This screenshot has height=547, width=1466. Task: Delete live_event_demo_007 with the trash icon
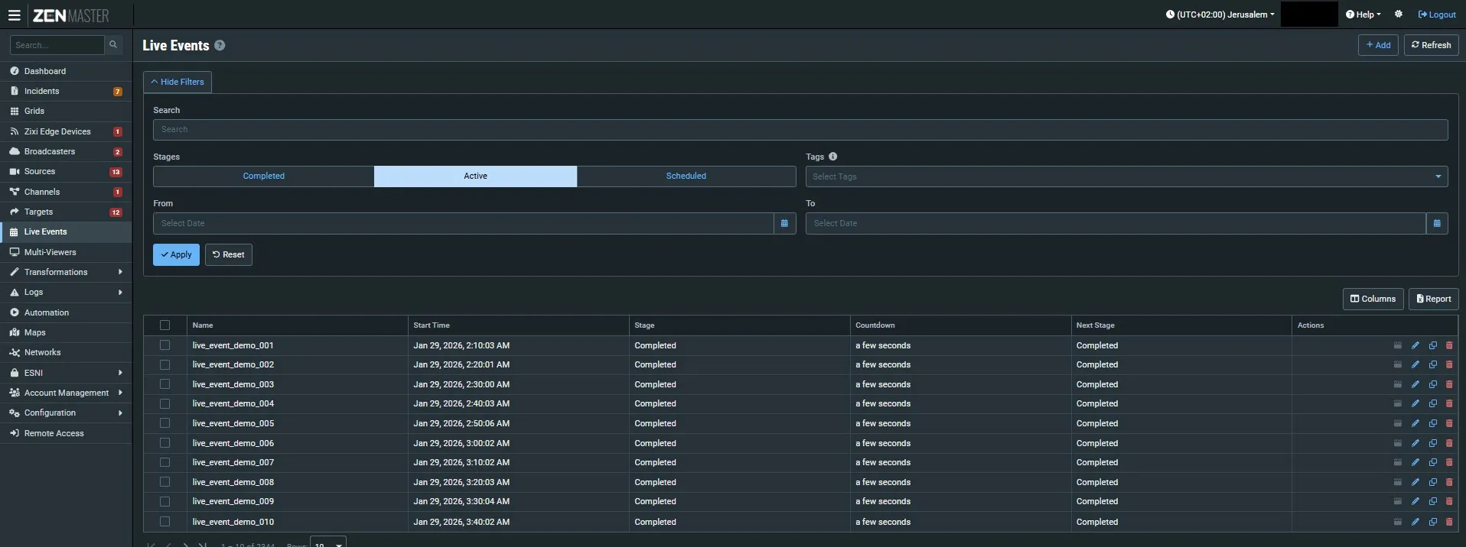tap(1449, 462)
